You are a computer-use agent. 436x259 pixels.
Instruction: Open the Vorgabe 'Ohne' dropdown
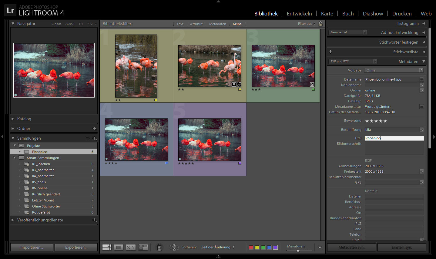pyautogui.click(x=394, y=70)
